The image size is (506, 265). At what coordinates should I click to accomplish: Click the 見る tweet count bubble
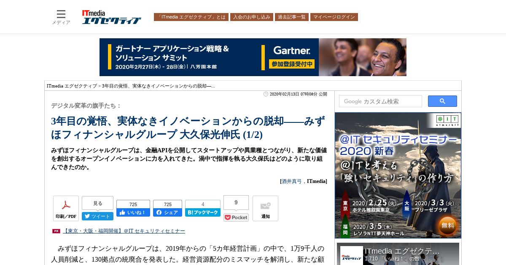[x=97, y=203]
